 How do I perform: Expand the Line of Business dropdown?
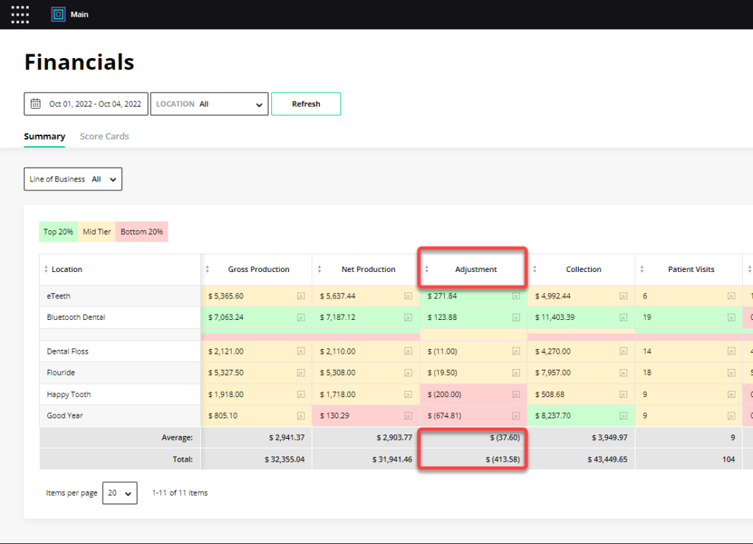[x=72, y=179]
